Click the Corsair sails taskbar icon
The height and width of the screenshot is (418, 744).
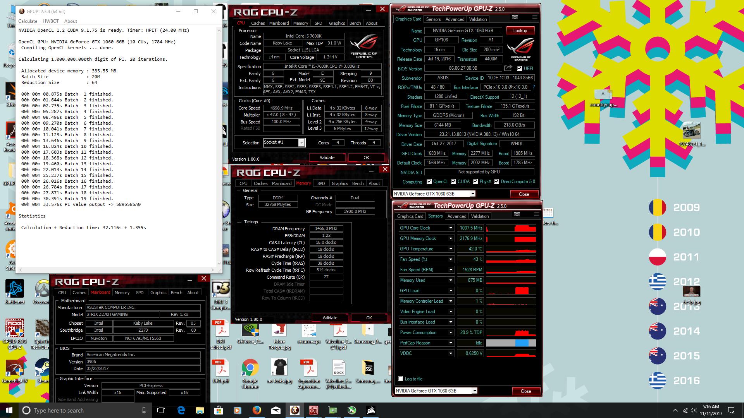(370, 410)
